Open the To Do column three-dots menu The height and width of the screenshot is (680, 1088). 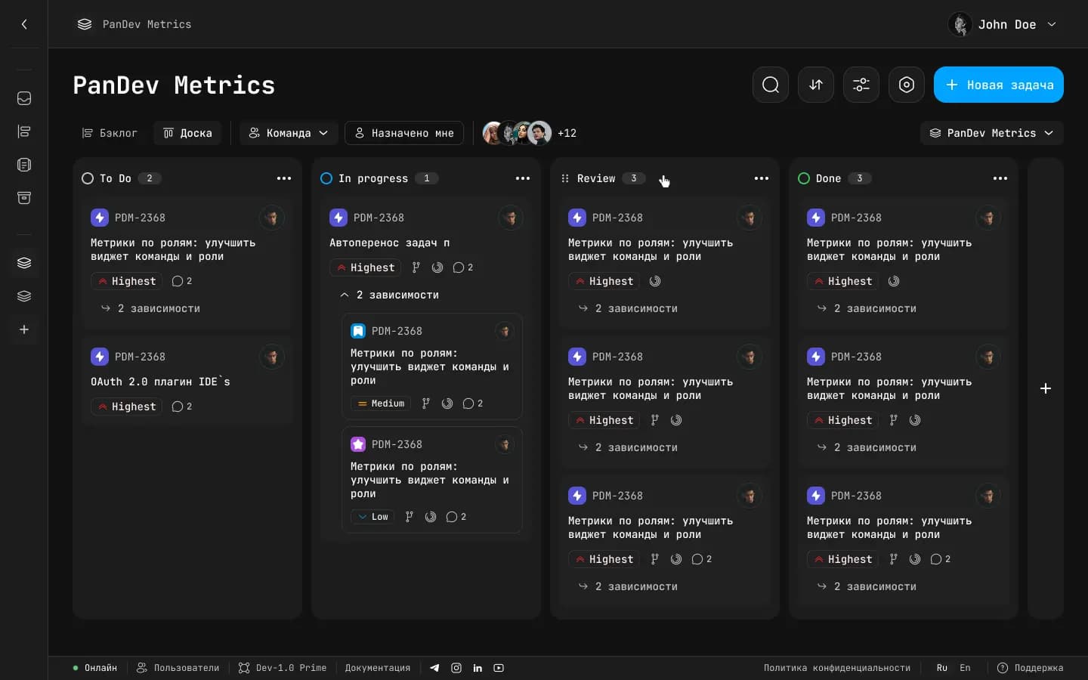pos(284,178)
